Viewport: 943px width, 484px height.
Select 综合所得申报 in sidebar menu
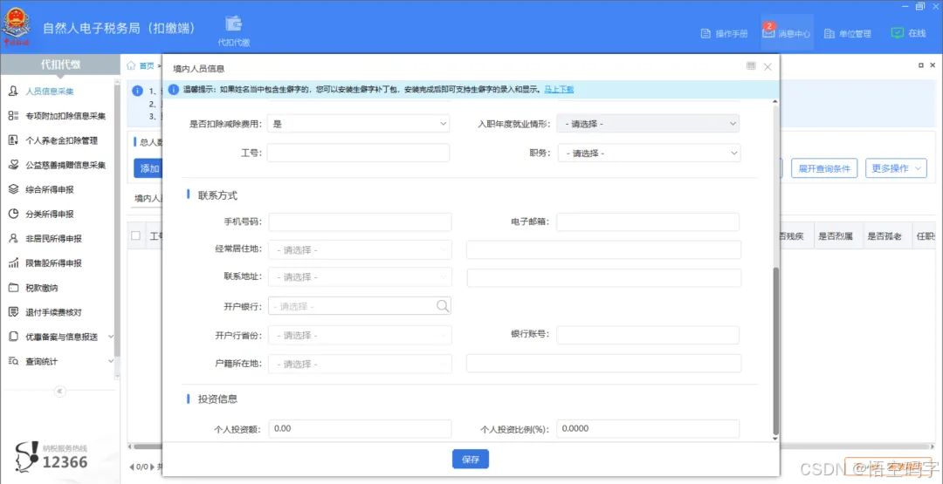50,190
